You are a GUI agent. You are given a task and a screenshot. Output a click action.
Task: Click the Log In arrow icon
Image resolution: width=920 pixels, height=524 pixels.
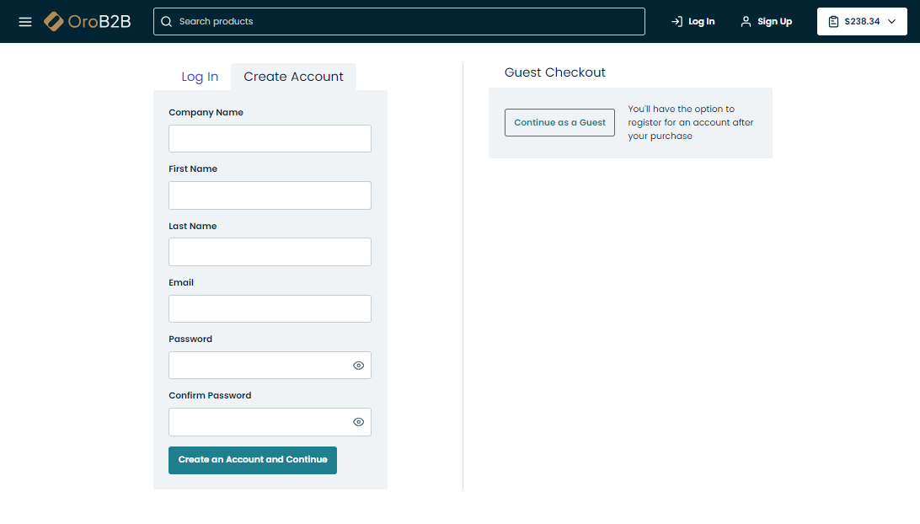pyautogui.click(x=677, y=21)
